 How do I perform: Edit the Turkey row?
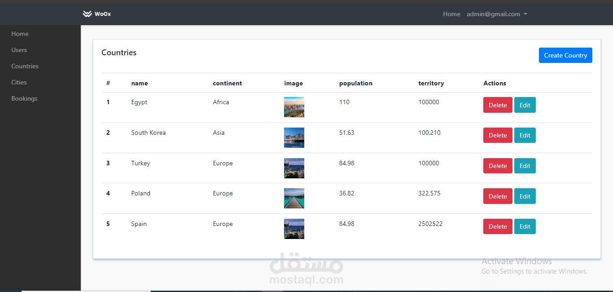525,166
